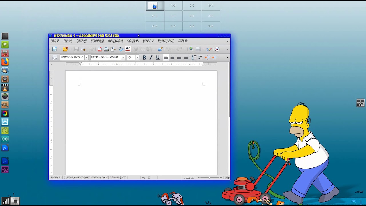Click the Default Style name field

(72, 58)
